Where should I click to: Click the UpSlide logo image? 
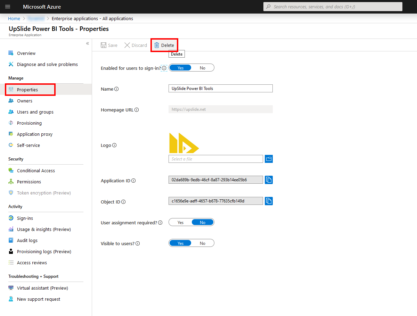[184, 143]
